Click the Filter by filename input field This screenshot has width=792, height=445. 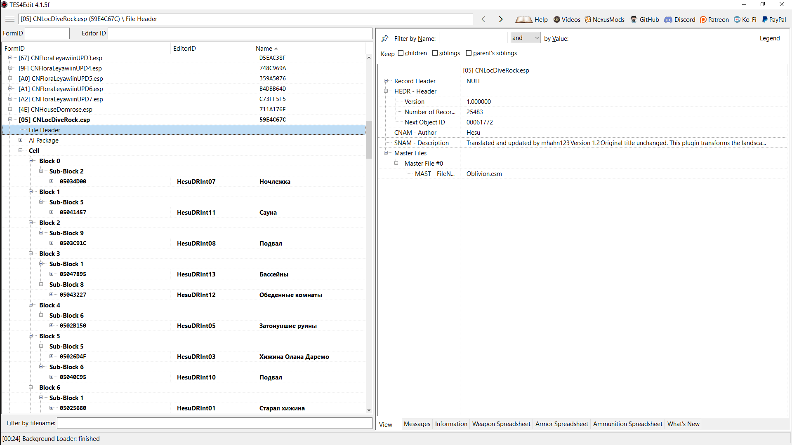coord(214,423)
